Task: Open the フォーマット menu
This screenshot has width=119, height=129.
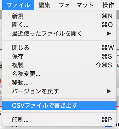Action: tap(76, 5)
